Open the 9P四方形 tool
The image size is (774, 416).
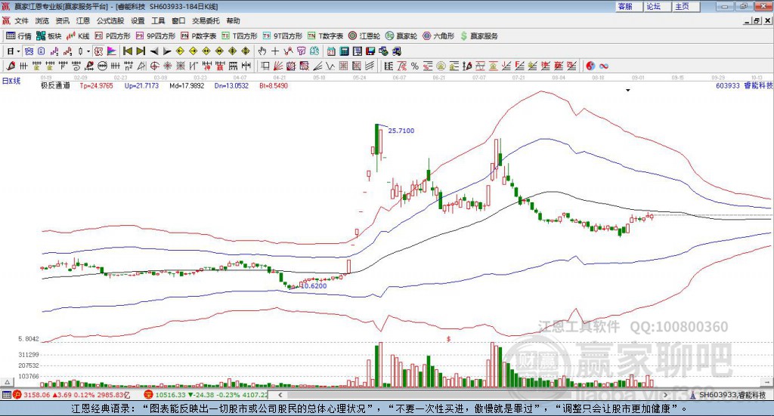coord(156,36)
